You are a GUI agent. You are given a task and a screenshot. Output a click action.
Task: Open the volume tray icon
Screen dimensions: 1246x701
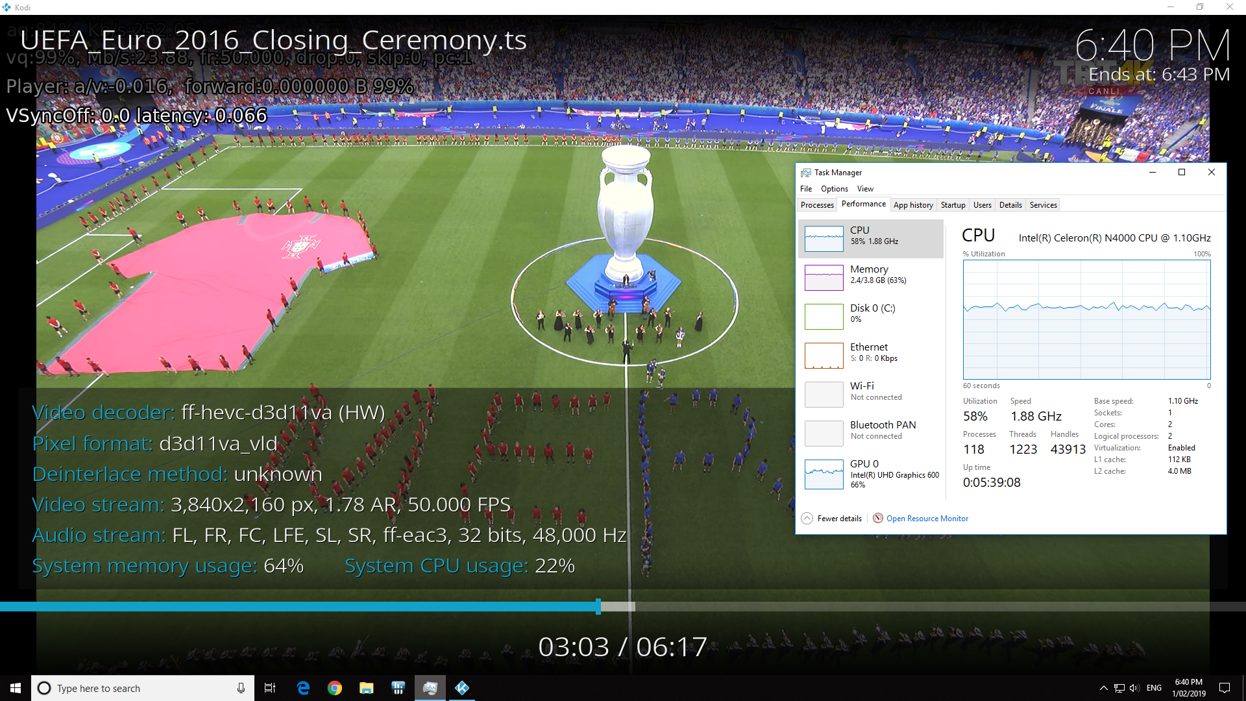pos(1134,688)
